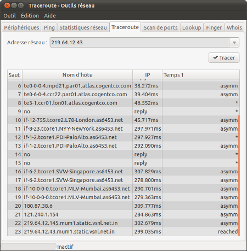Viewport: 247px width, 251px height.
Task: Click the 297.971ms value
Action: point(148,129)
